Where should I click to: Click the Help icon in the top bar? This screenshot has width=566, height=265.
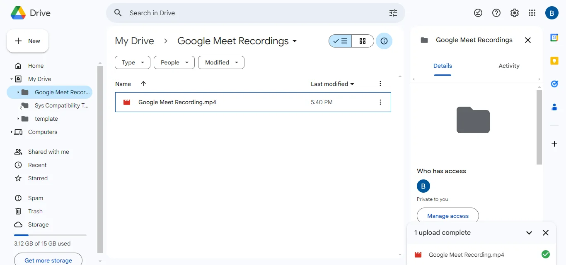point(496,13)
